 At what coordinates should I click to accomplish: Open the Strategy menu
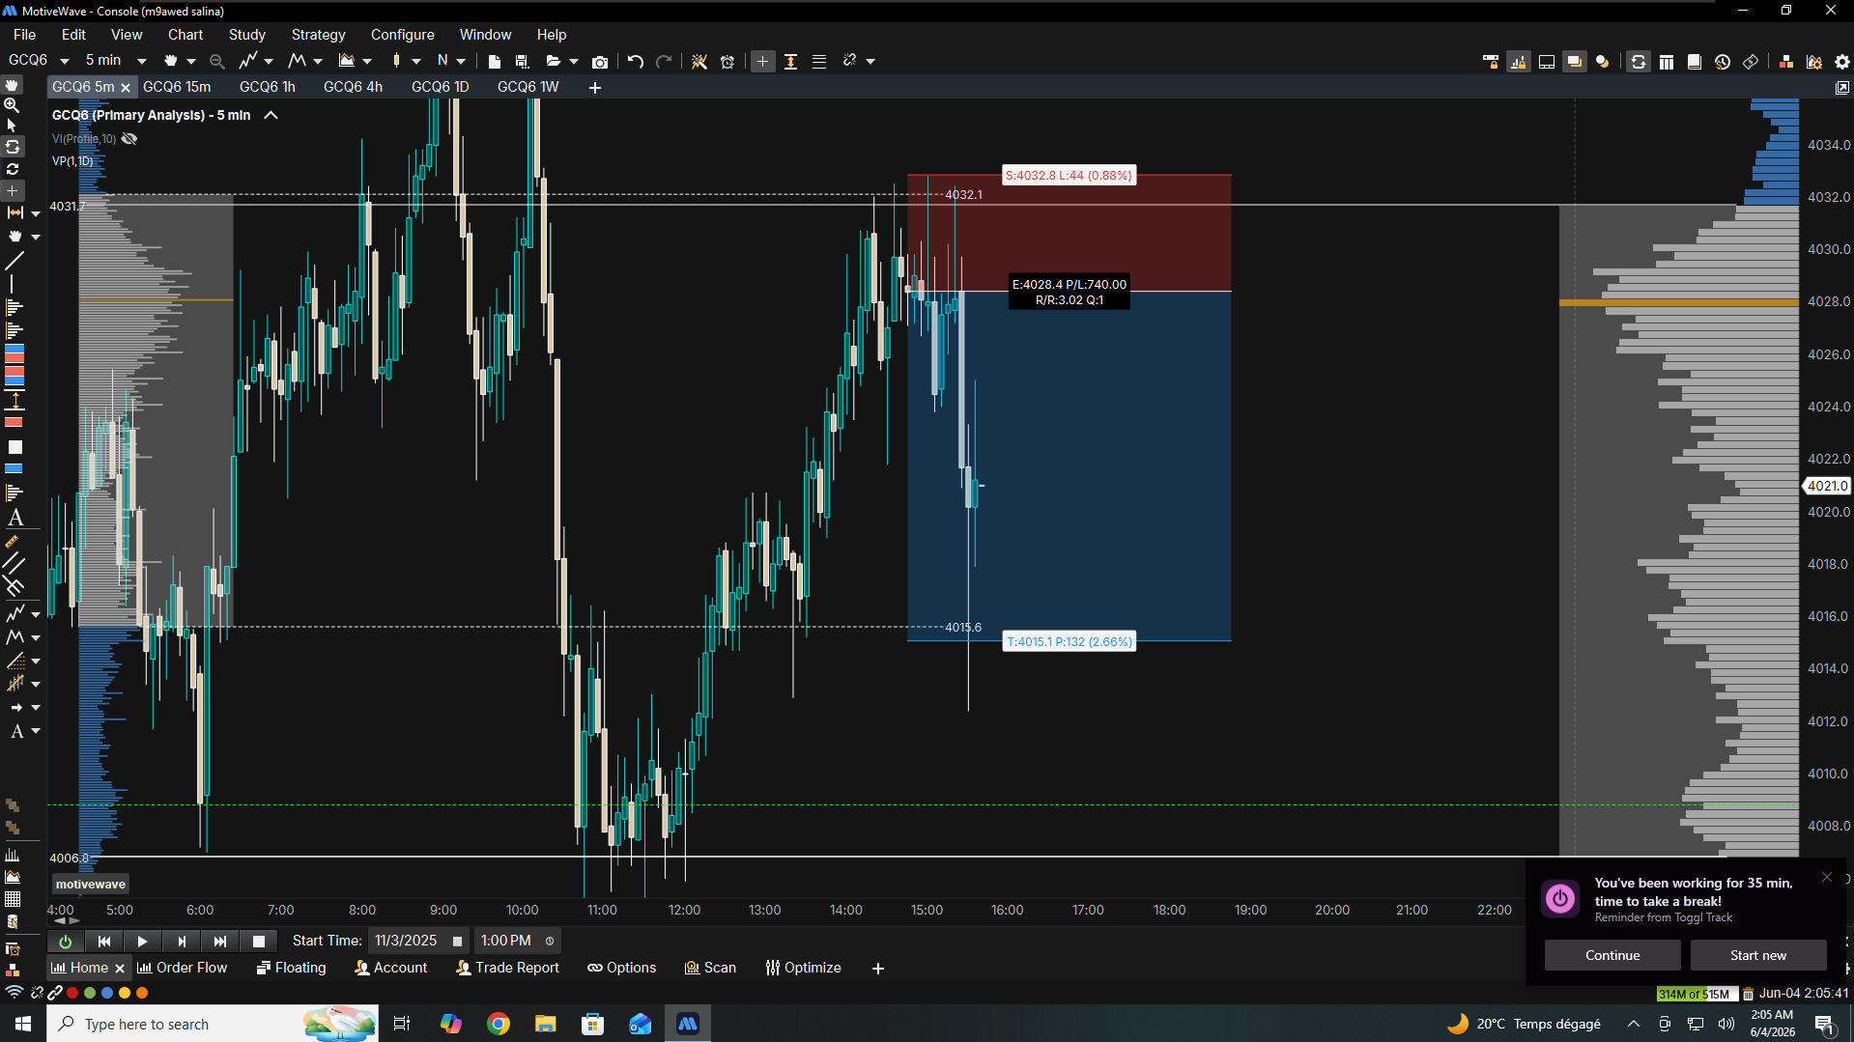pyautogui.click(x=318, y=35)
